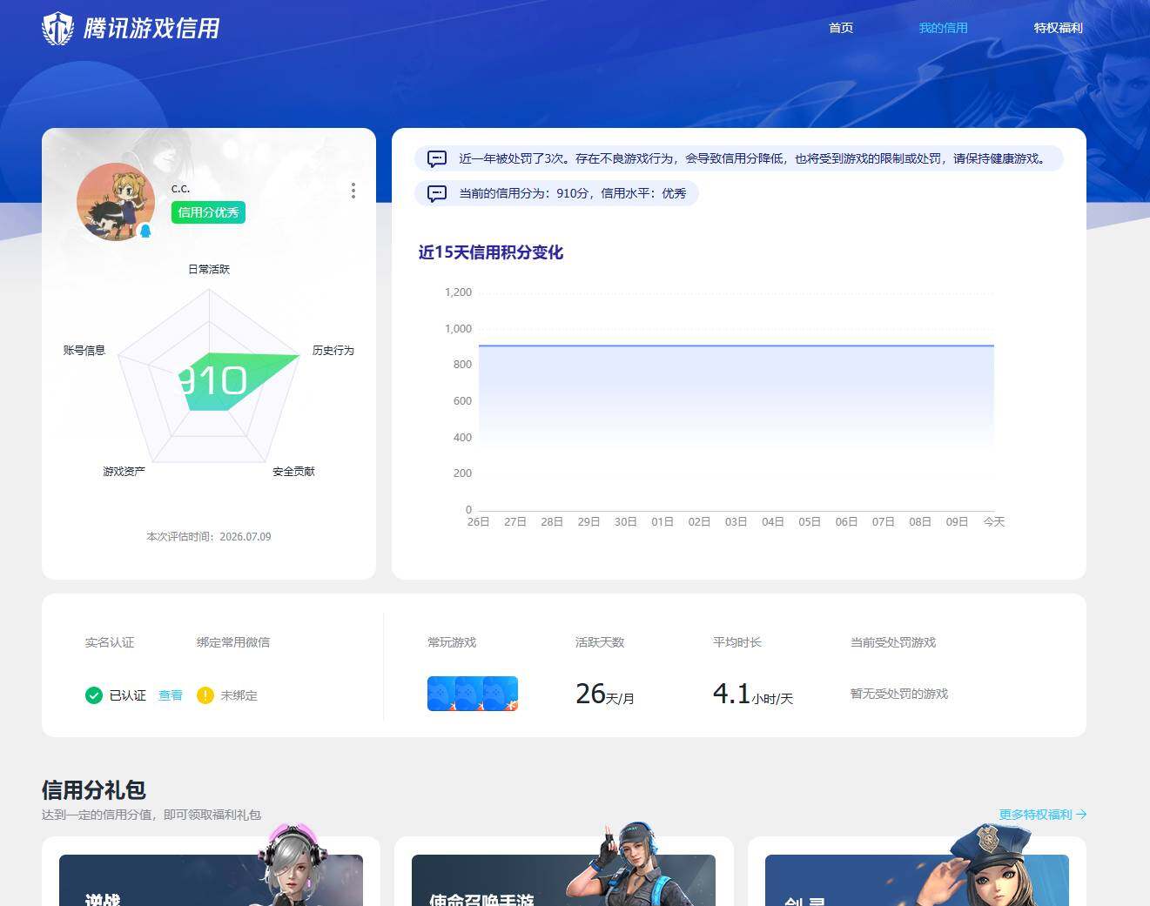The image size is (1150, 906).
Task: Click the 近15天信用积分变化 chart heading
Action: click(491, 252)
